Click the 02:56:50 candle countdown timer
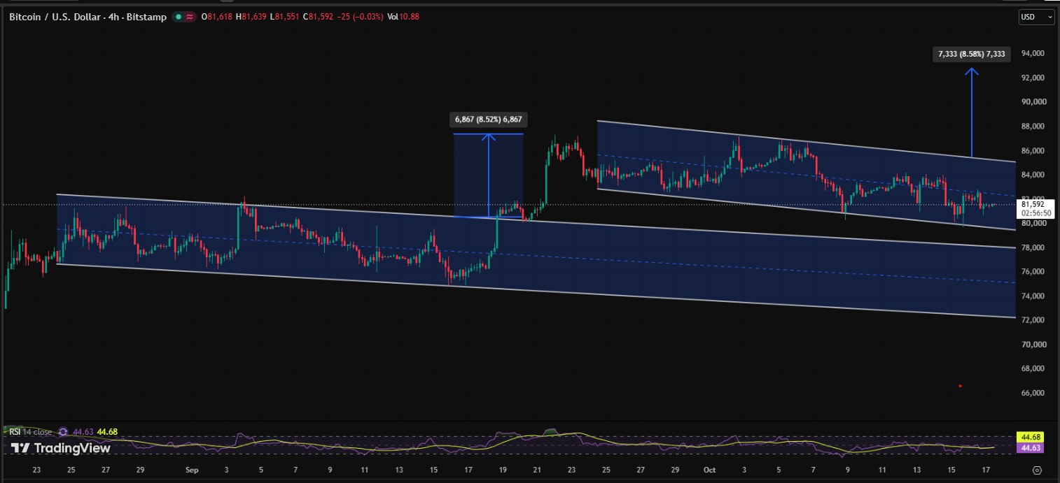Viewport: 1060px width, 483px height. pyautogui.click(x=1035, y=213)
